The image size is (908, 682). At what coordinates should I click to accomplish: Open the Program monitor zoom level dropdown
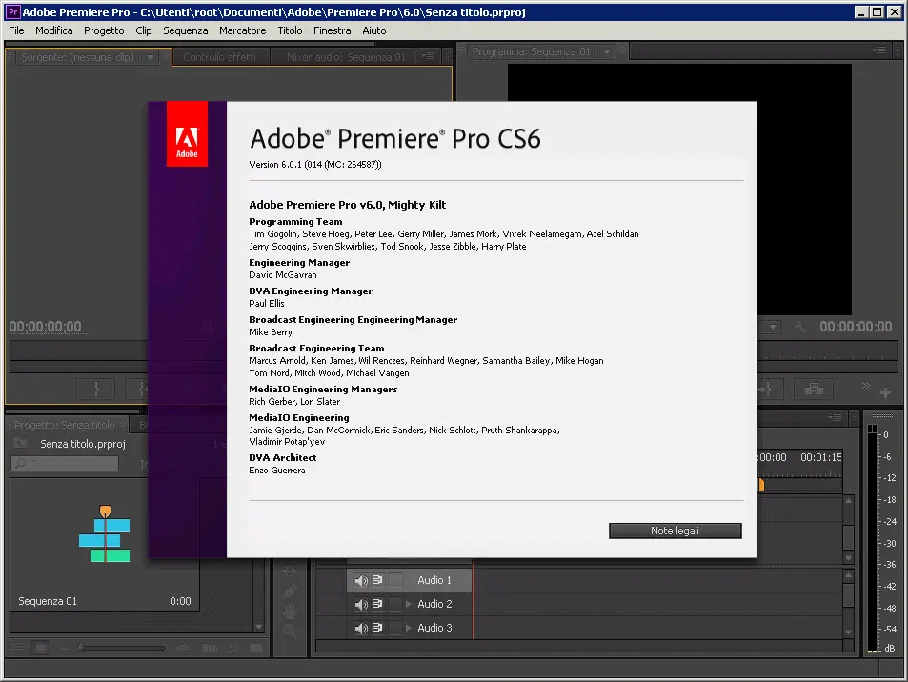pyautogui.click(x=773, y=327)
